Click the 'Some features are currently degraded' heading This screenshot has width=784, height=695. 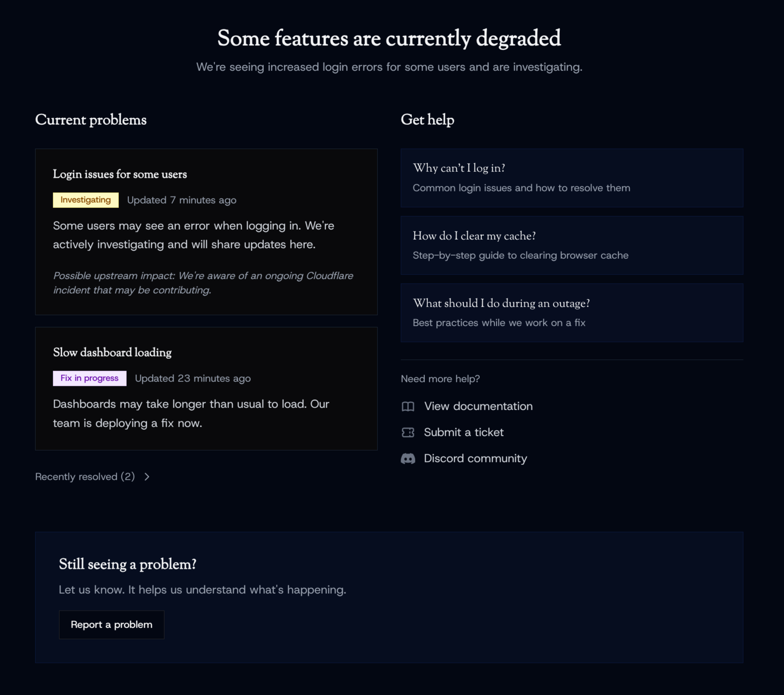pos(389,39)
